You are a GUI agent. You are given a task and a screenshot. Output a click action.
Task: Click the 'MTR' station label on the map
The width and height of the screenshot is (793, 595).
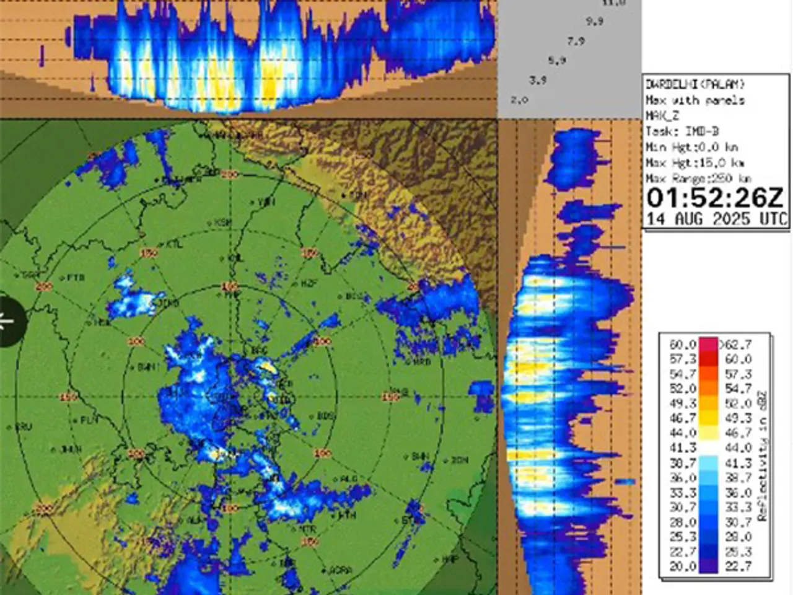pos(308,530)
